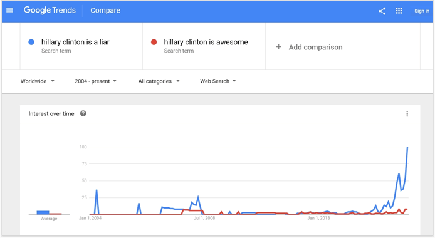Viewport: 435px width, 238px height.
Task: Open the chart's three-dot options menu
Action: pos(407,114)
